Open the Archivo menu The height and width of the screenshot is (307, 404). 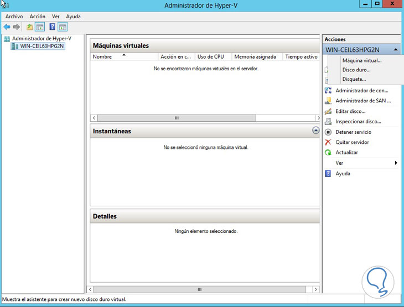[x=14, y=17]
